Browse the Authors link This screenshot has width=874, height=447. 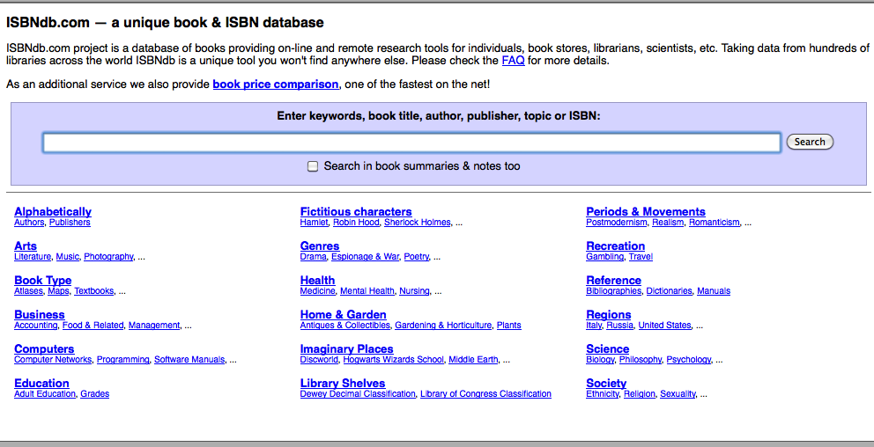[x=29, y=222]
